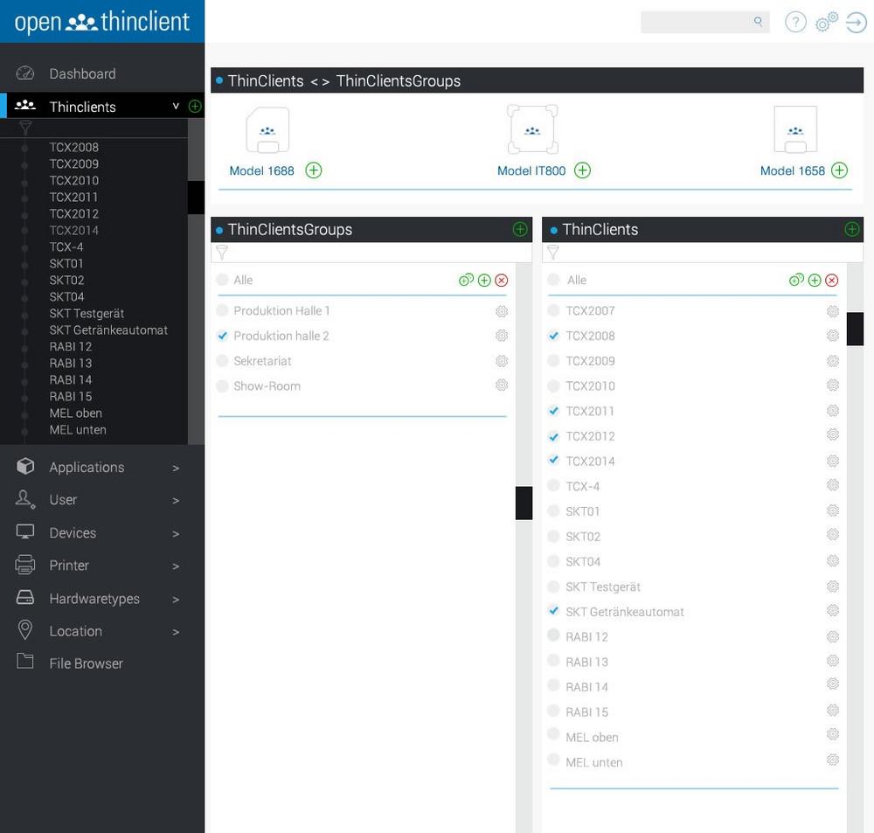The image size is (874, 833).
Task: Check the Sekretariat group checkbox
Action: [x=222, y=361]
